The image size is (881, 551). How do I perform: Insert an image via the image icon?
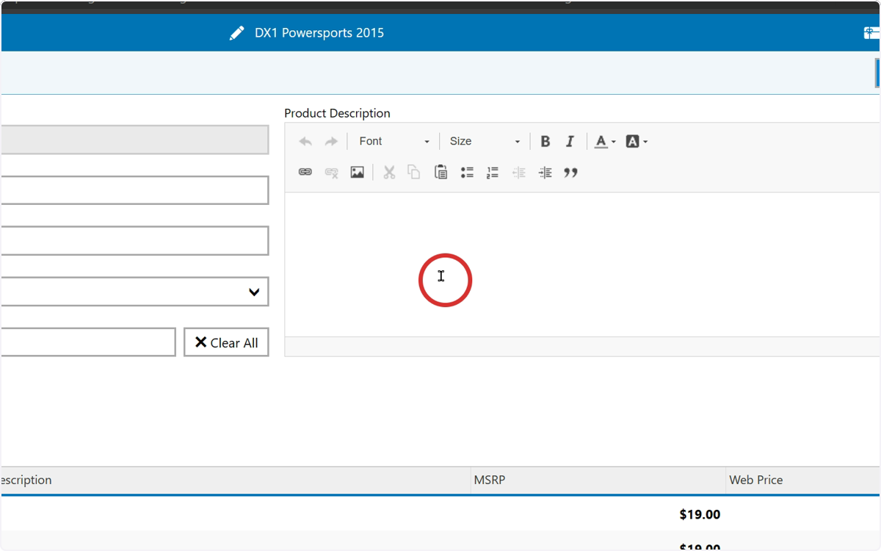pyautogui.click(x=357, y=173)
